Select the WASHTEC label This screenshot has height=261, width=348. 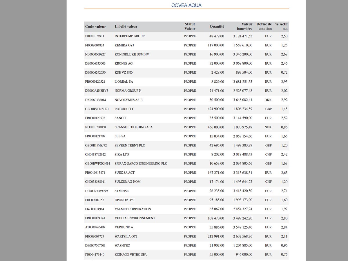122,246
